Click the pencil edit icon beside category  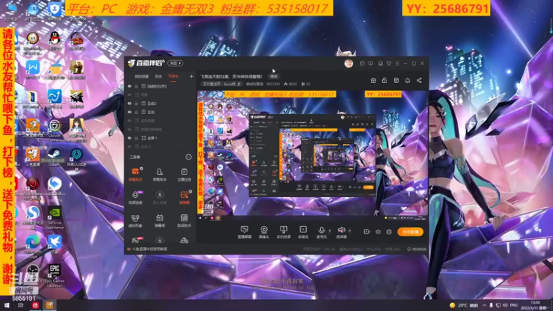[238, 84]
